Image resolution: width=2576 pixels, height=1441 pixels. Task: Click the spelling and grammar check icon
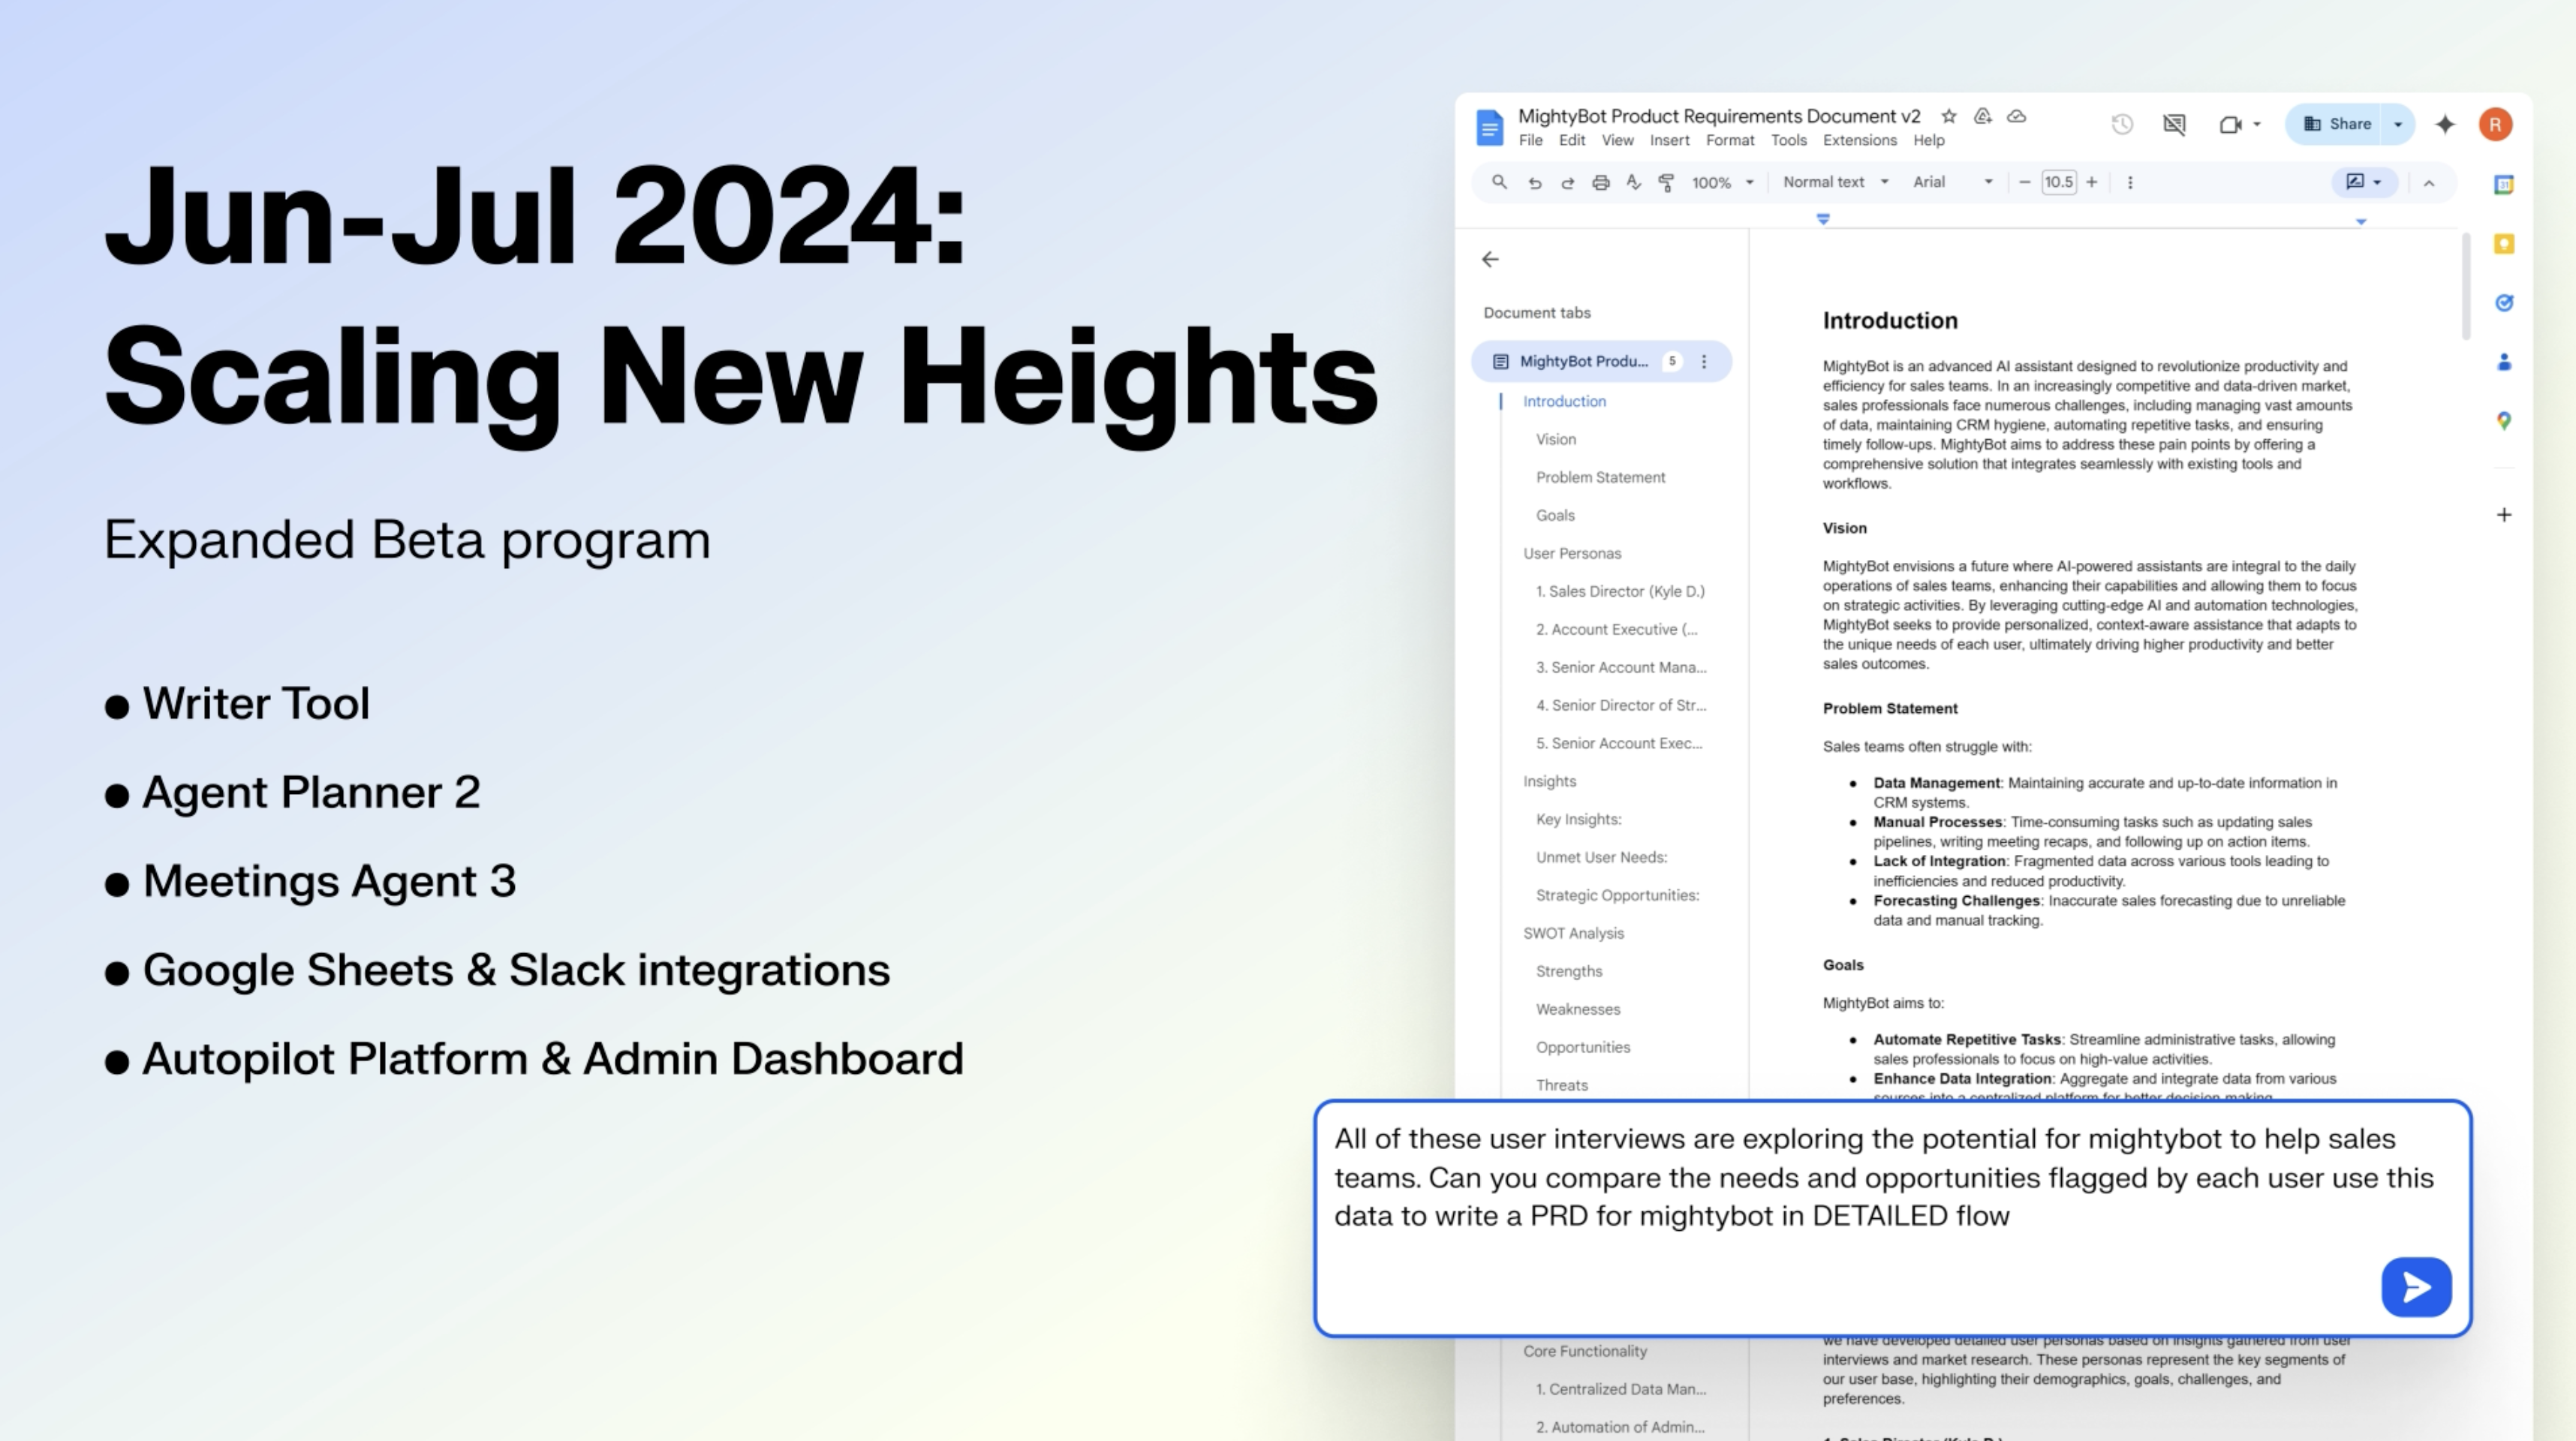coord(1633,182)
